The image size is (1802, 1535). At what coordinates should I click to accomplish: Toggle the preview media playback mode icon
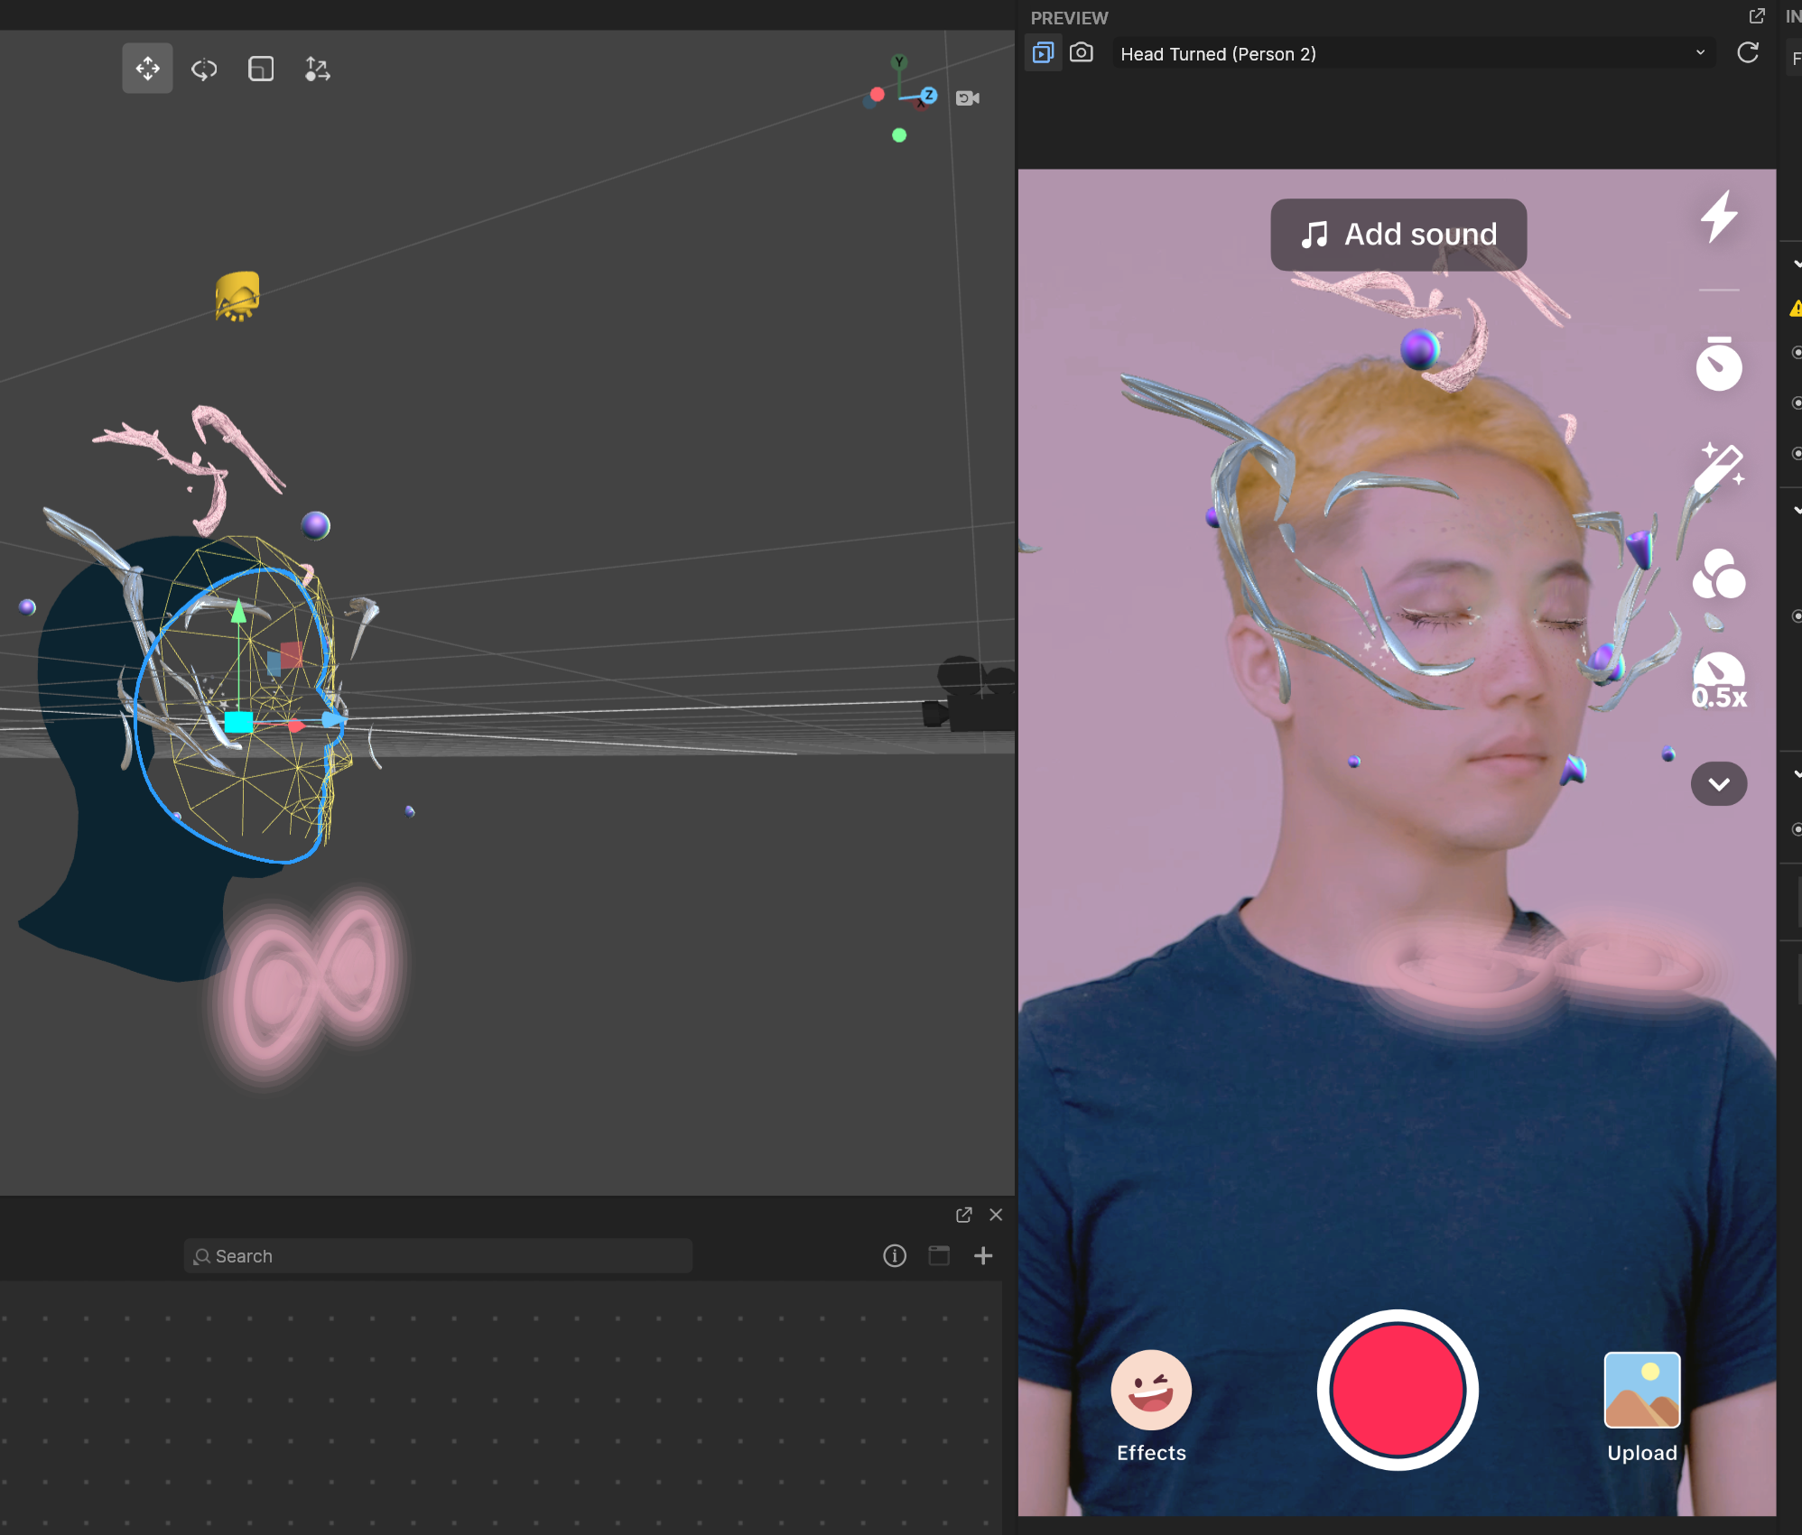[1043, 53]
